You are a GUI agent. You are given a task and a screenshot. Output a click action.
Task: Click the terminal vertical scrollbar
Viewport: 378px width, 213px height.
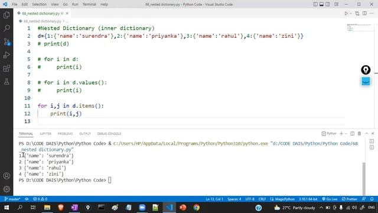click(364, 178)
